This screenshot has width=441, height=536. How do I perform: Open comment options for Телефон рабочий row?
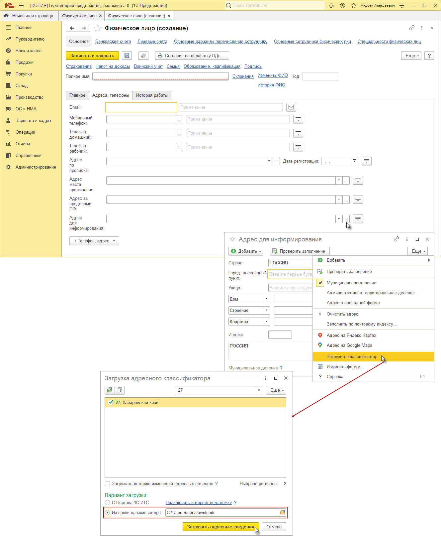[x=298, y=147]
